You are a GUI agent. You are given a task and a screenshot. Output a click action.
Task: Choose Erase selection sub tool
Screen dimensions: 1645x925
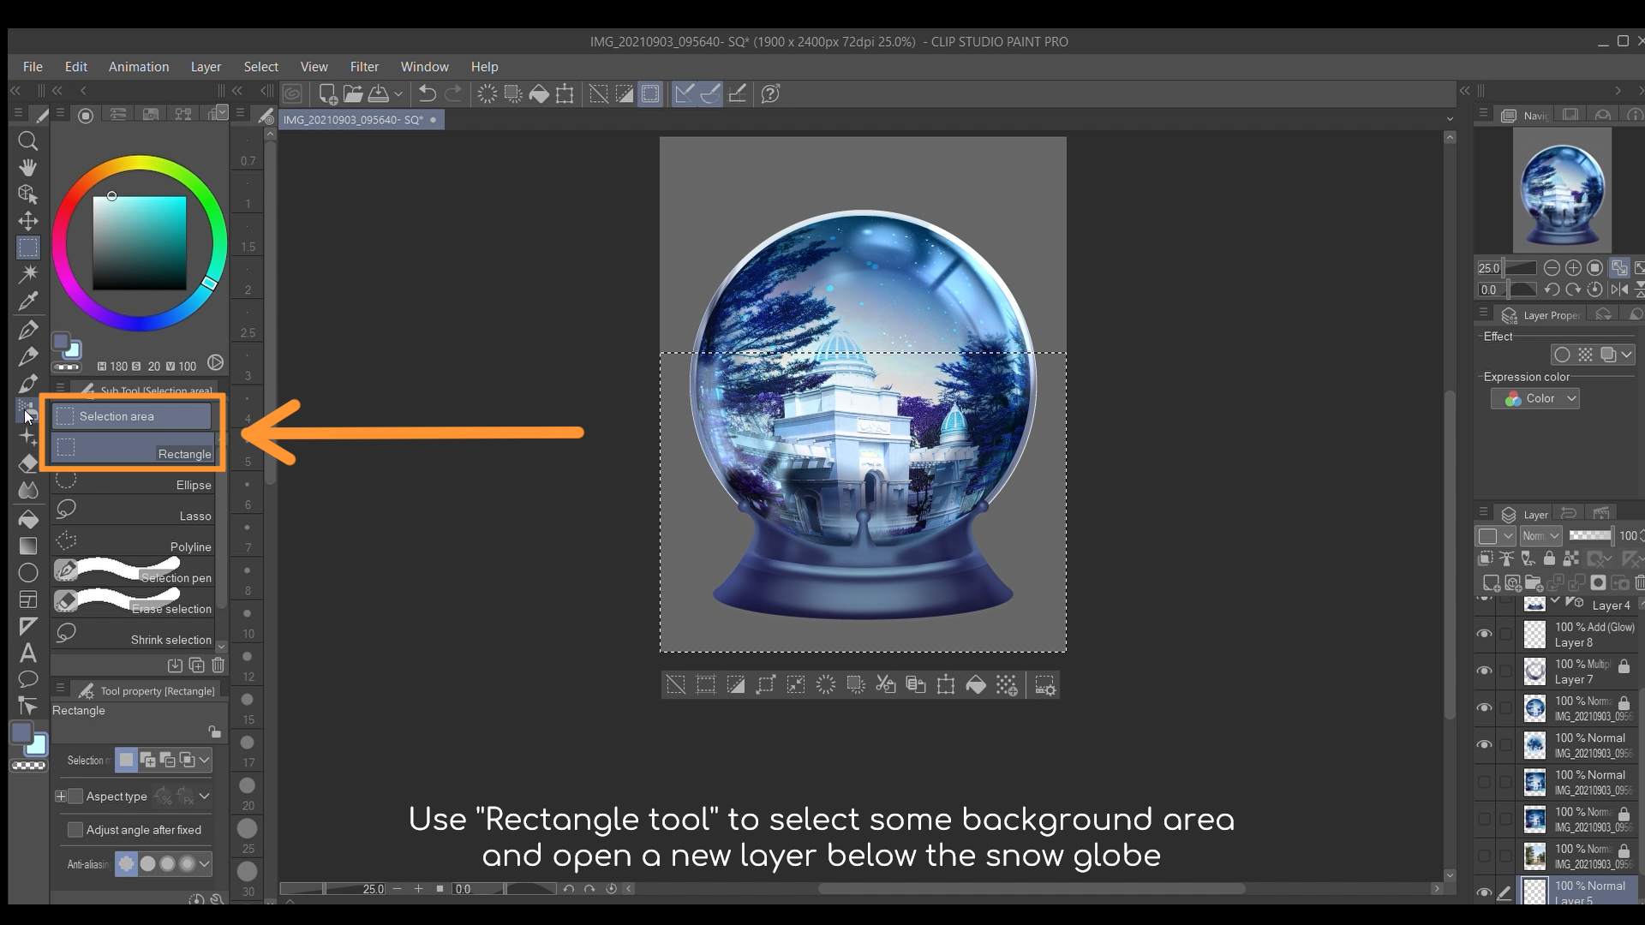click(x=134, y=604)
